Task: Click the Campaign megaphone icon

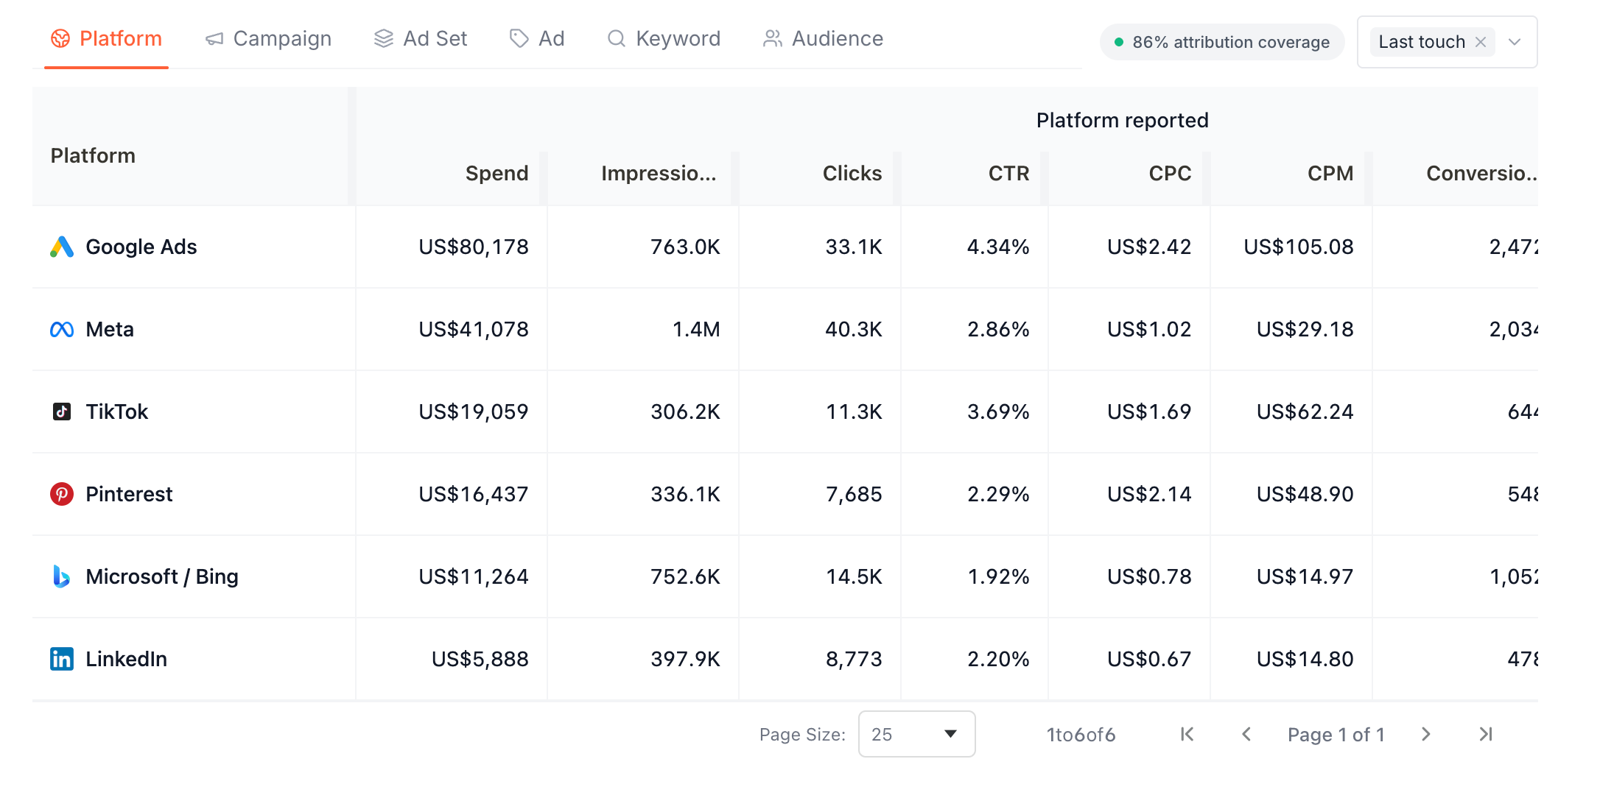Action: tap(214, 39)
